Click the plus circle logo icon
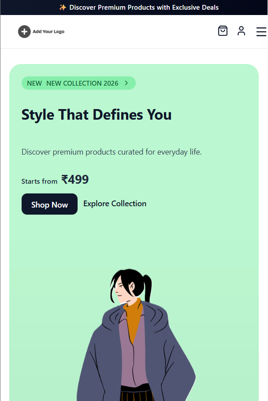 24,32
